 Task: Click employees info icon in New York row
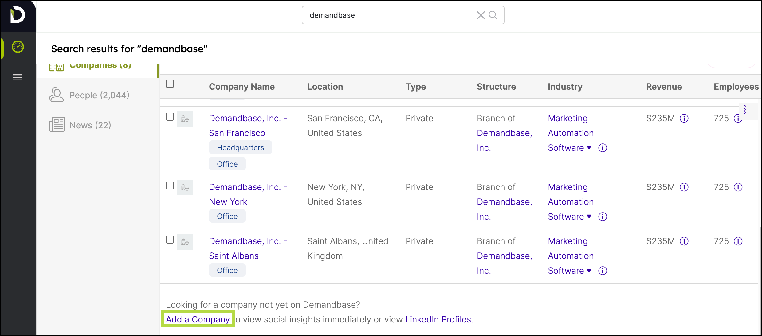pos(738,187)
